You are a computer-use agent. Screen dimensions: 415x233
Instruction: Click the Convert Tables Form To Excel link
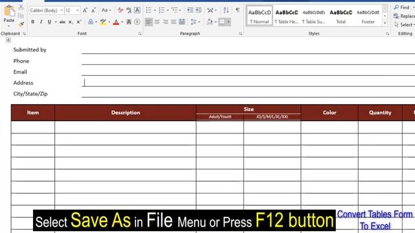click(375, 220)
